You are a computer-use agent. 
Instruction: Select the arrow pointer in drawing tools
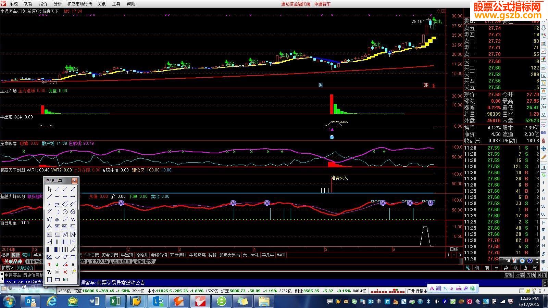pos(49,189)
